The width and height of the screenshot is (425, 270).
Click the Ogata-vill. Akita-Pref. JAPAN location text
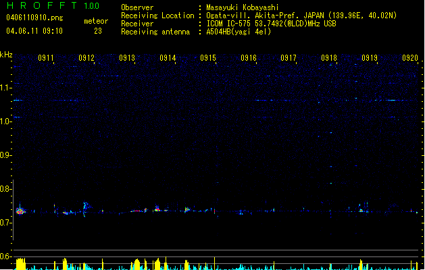click(301, 16)
